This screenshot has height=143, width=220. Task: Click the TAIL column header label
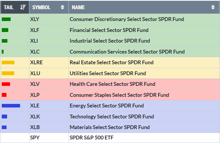(9, 7)
